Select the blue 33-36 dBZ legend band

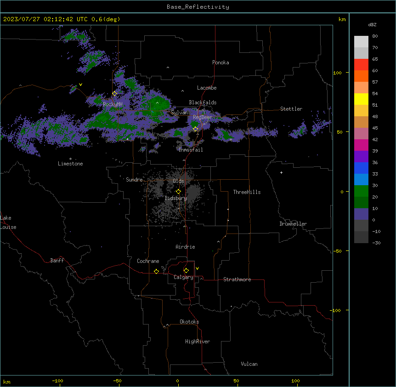(x=361, y=168)
